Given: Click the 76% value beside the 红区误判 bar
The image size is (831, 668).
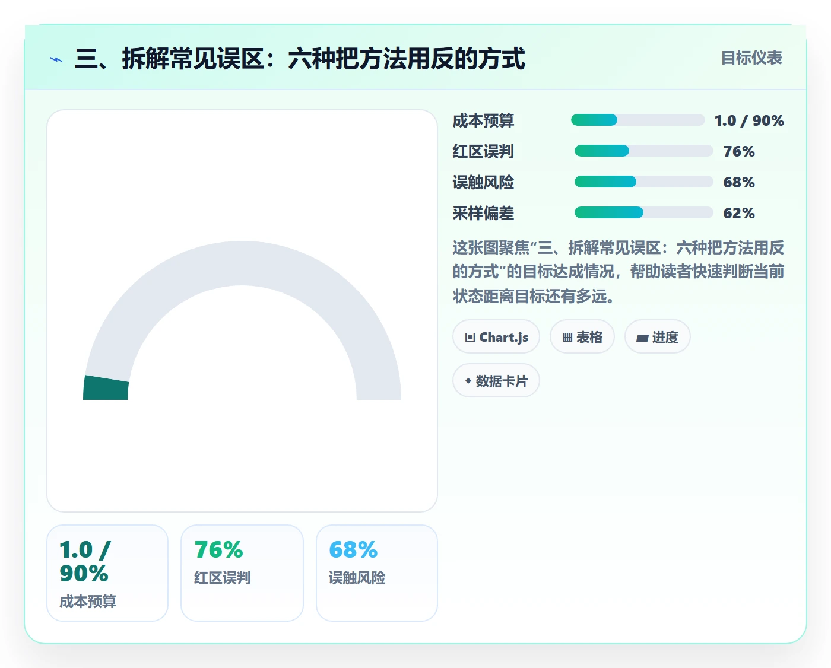Looking at the screenshot, I should pyautogui.click(x=739, y=151).
